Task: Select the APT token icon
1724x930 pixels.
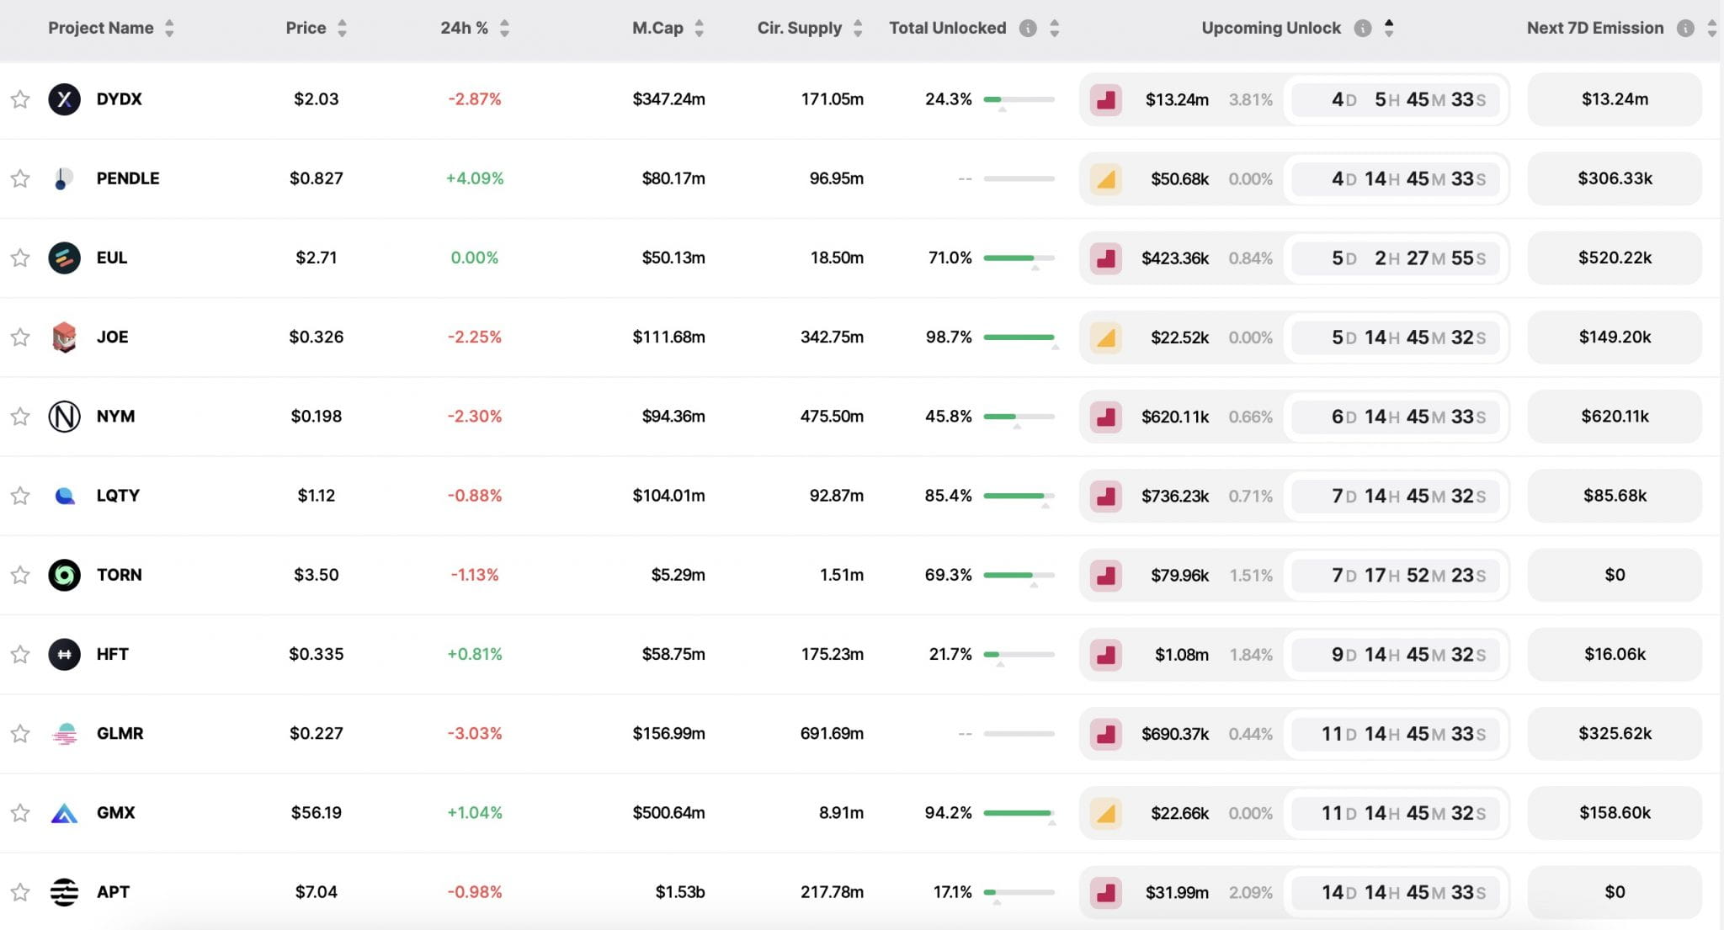Action: pyautogui.click(x=64, y=891)
